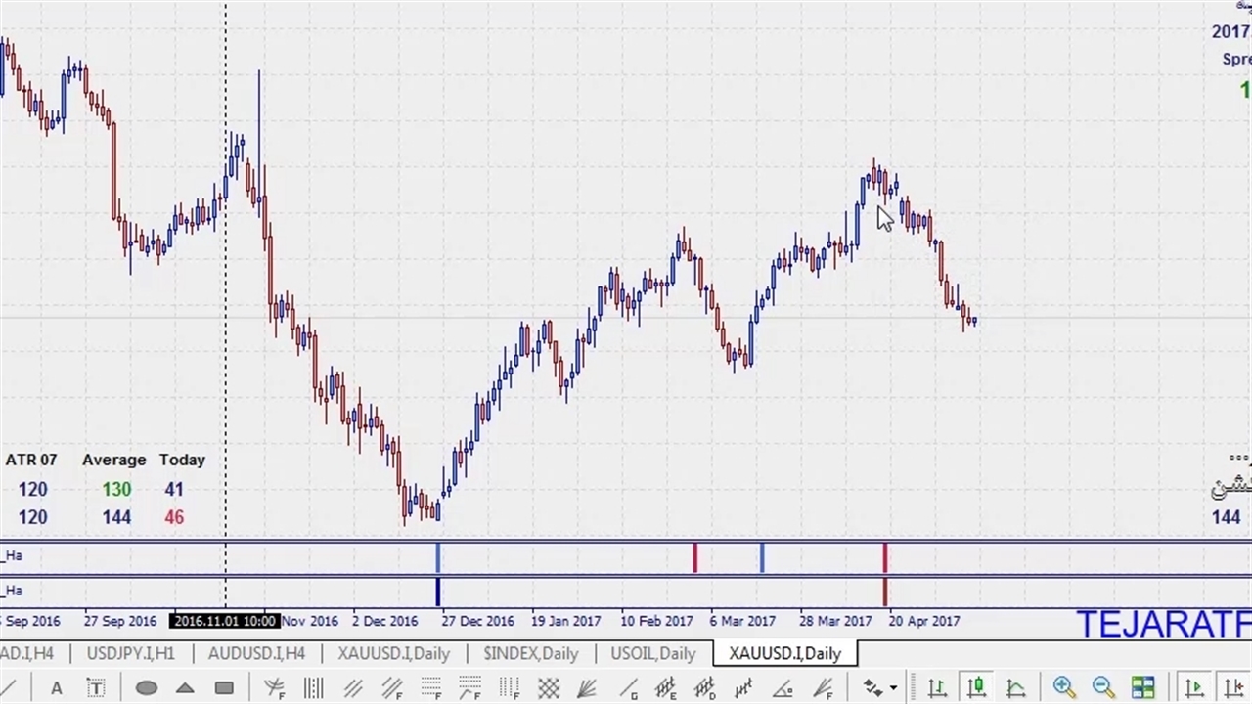
Task: Open the $INDEX,Daily chart tab
Action: pyautogui.click(x=530, y=653)
